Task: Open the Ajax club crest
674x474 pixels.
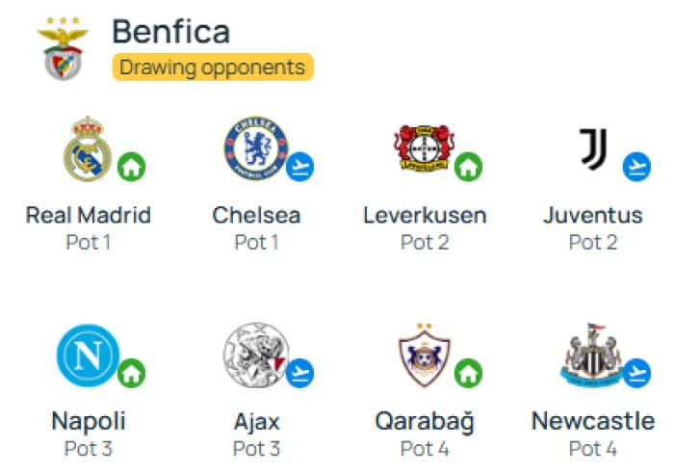Action: point(256,355)
